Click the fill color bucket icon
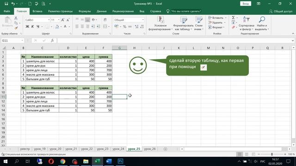The image size is (296, 166). tap(57, 27)
